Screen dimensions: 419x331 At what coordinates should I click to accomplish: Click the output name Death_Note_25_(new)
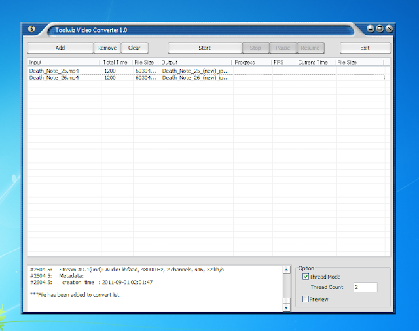point(196,71)
